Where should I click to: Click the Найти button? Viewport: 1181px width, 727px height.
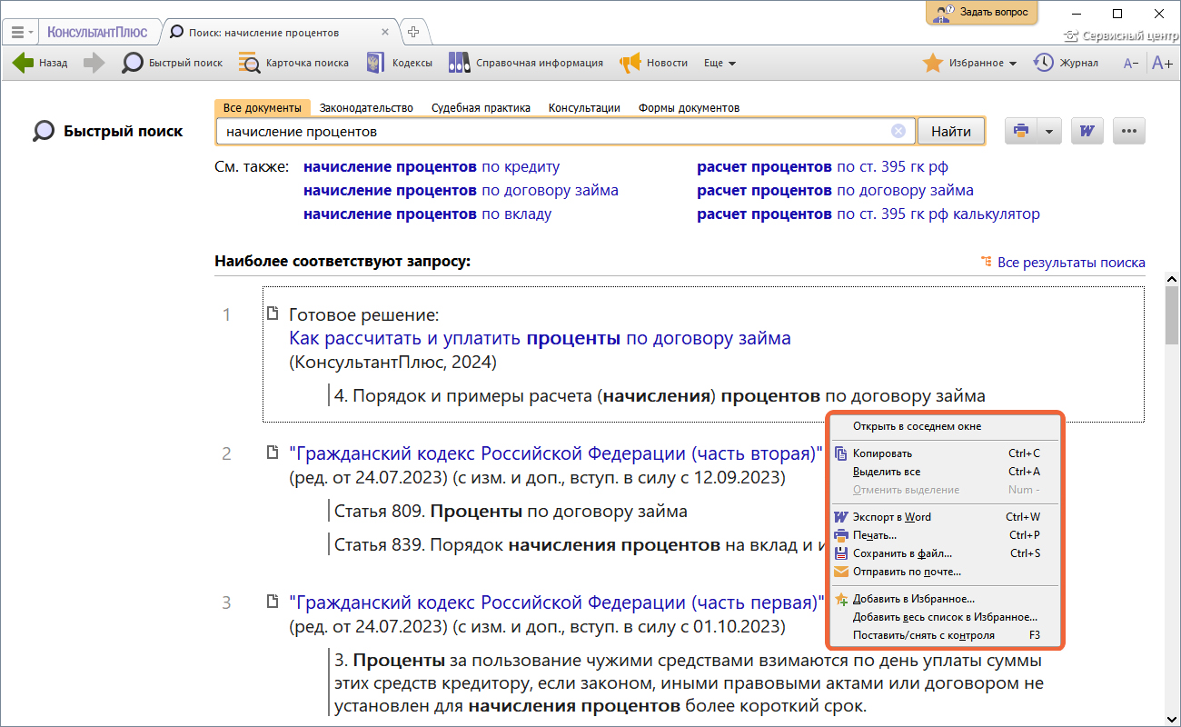tap(951, 132)
